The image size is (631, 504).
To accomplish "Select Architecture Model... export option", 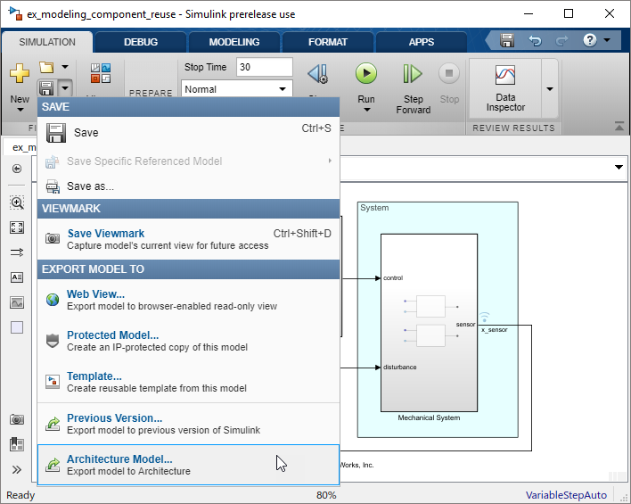I will (119, 459).
